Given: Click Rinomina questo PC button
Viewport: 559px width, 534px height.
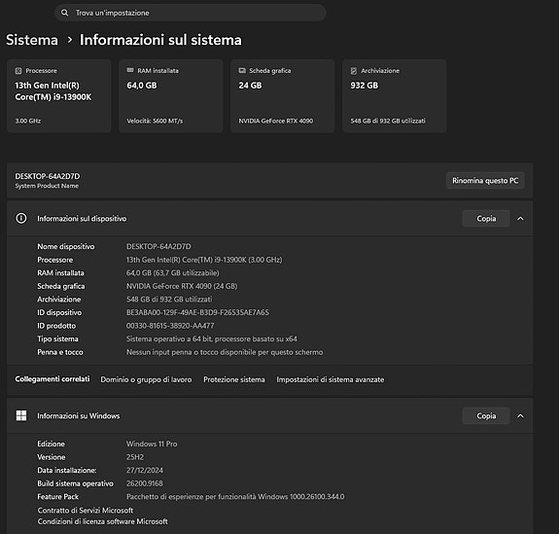Looking at the screenshot, I should pos(485,181).
